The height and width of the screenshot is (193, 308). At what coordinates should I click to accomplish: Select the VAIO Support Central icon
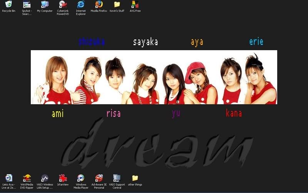[x=117, y=178]
